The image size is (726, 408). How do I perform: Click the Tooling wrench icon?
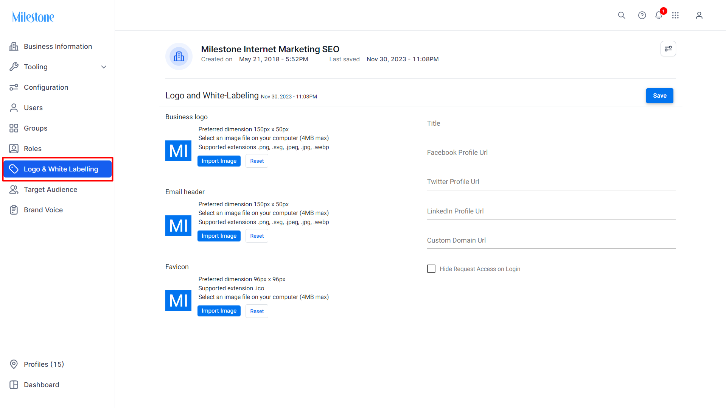pyautogui.click(x=14, y=67)
